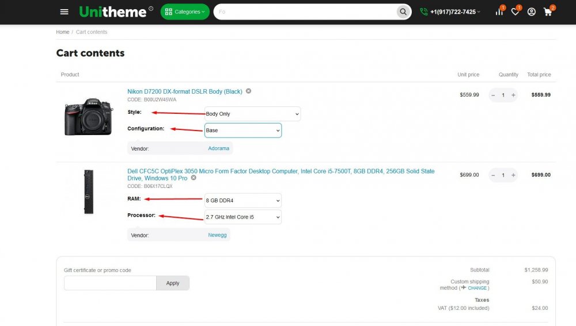Click the search magnifier icon

[x=403, y=12]
